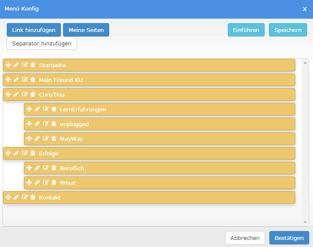This screenshot has height=247, width=313.
Task: Open Meine Seiten
Action: [86, 30]
